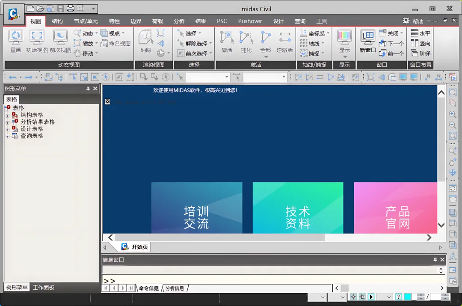Pin the Tree Menu (树形菜单) panel

tap(88, 89)
